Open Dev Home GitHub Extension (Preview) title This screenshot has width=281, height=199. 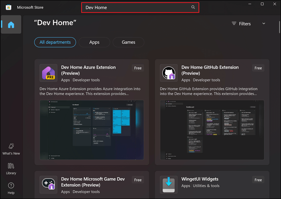tap(210, 70)
